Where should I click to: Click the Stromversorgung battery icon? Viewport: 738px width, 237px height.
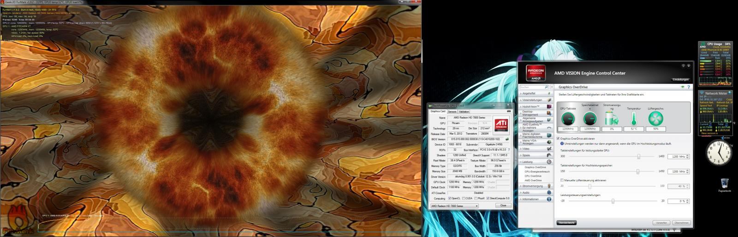pyautogui.click(x=611, y=118)
